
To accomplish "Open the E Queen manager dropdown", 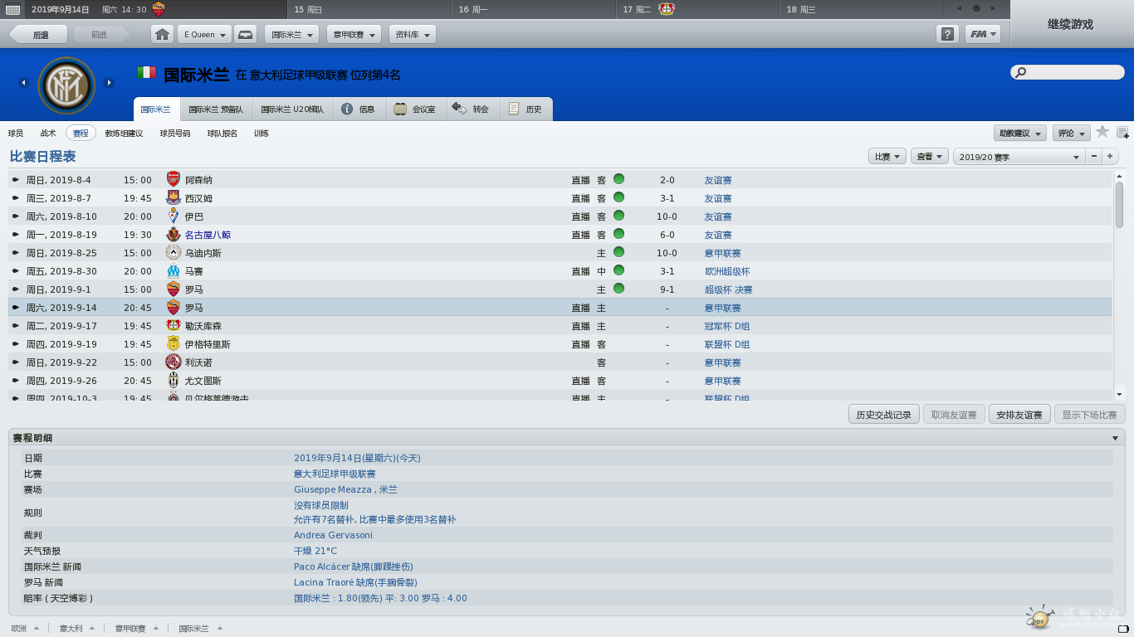I will tap(203, 35).
